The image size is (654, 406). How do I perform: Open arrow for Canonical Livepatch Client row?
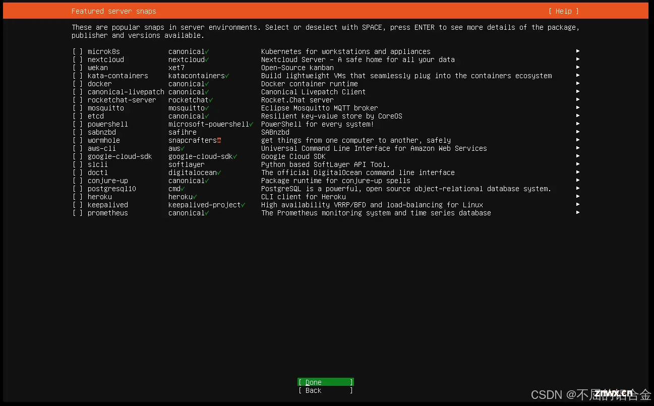578,91
